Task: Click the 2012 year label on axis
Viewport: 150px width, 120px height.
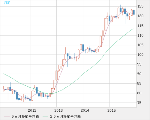Action: (x=32, y=110)
